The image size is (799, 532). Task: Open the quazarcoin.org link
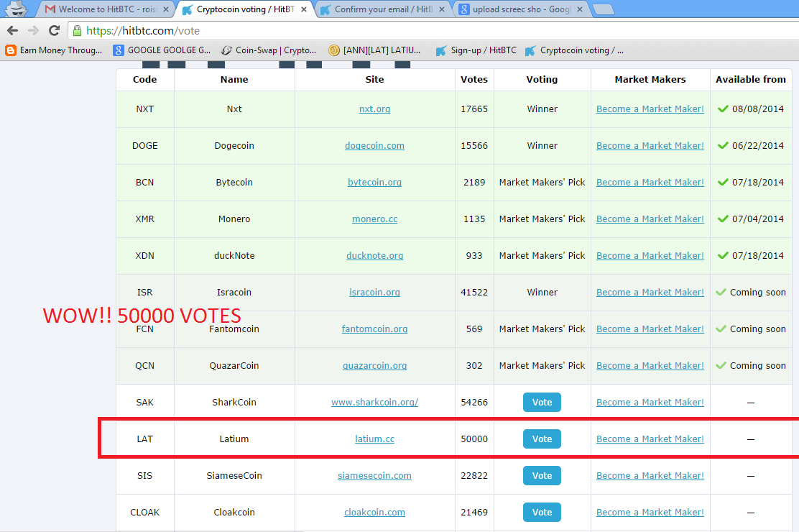374,366
